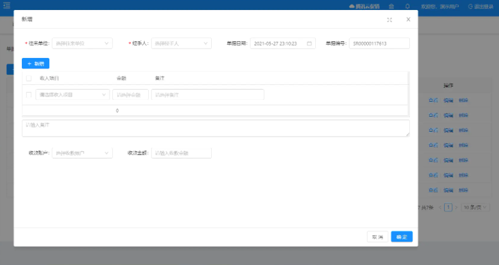Tick the header select-all checkbox

[x=29, y=78]
